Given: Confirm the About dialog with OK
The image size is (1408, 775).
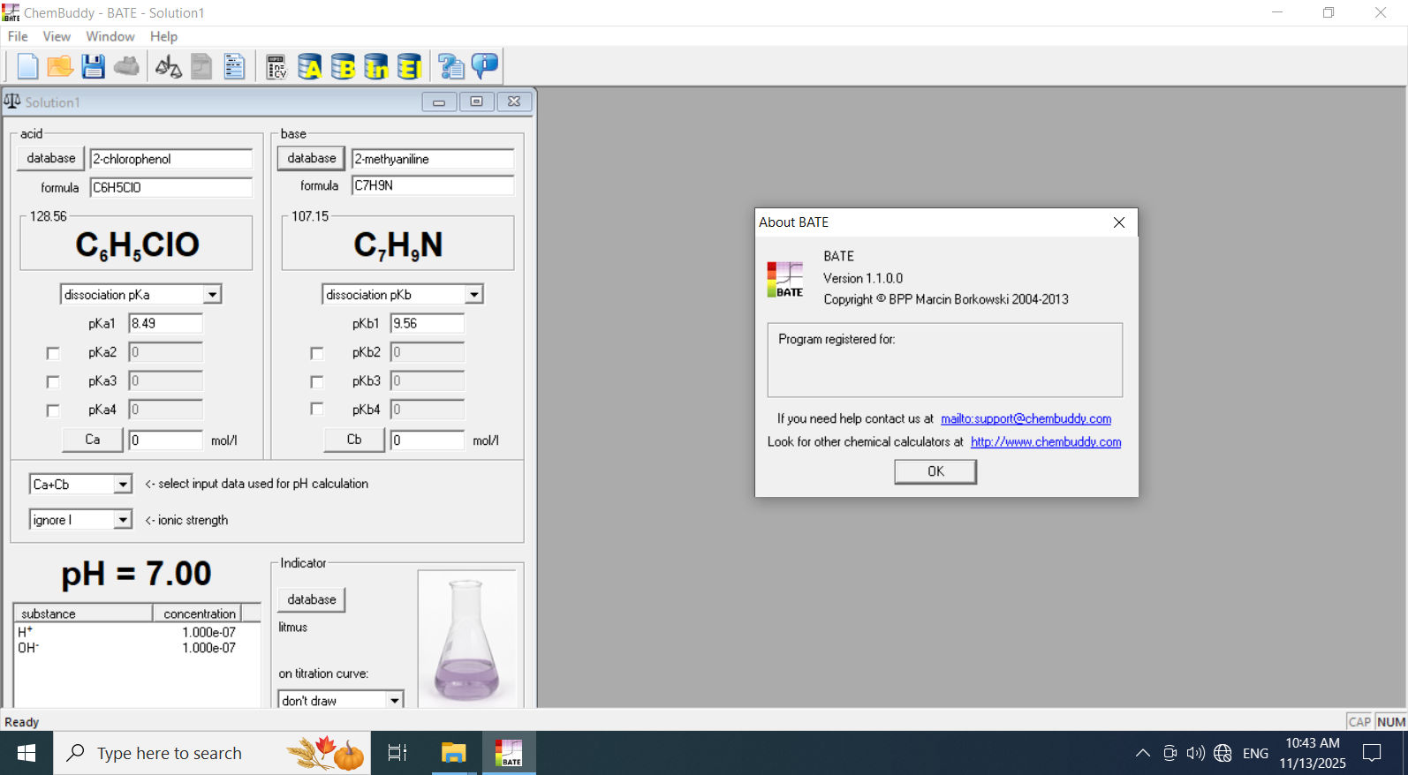Looking at the screenshot, I should point(935,472).
